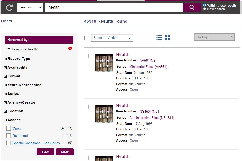Image resolution: width=242 pixels, height=161 pixels.
Task: Open item number AA561/1/9 link
Action: click(x=147, y=60)
